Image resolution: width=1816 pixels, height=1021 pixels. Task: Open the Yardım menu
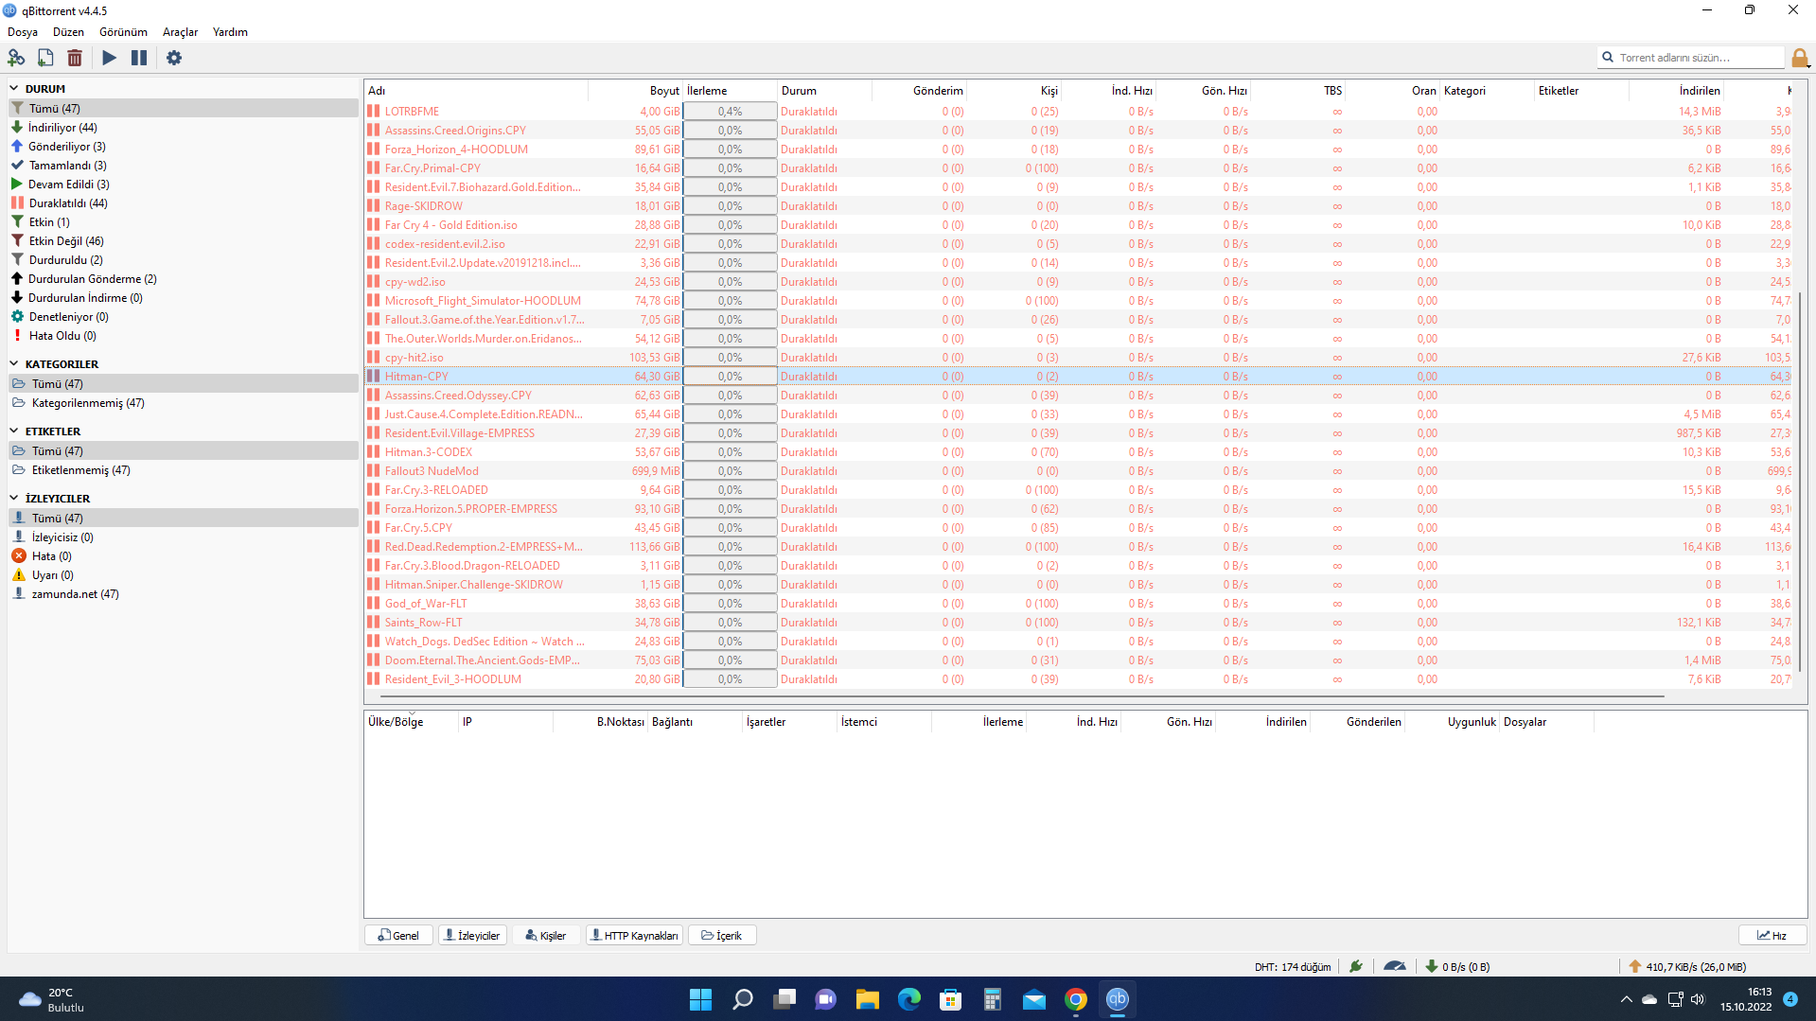[x=230, y=32]
